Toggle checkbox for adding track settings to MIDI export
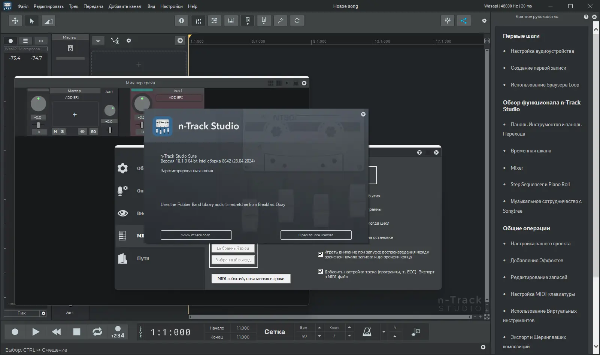 [321, 272]
